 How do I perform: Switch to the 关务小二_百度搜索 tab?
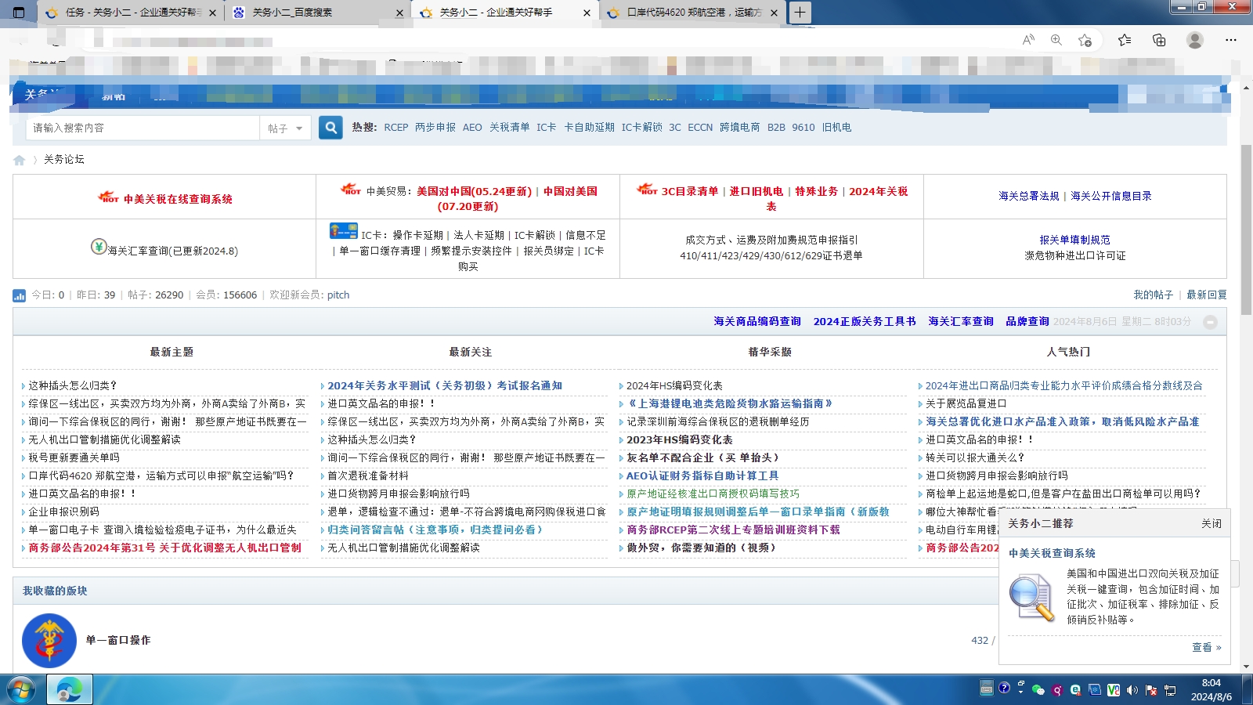317,13
